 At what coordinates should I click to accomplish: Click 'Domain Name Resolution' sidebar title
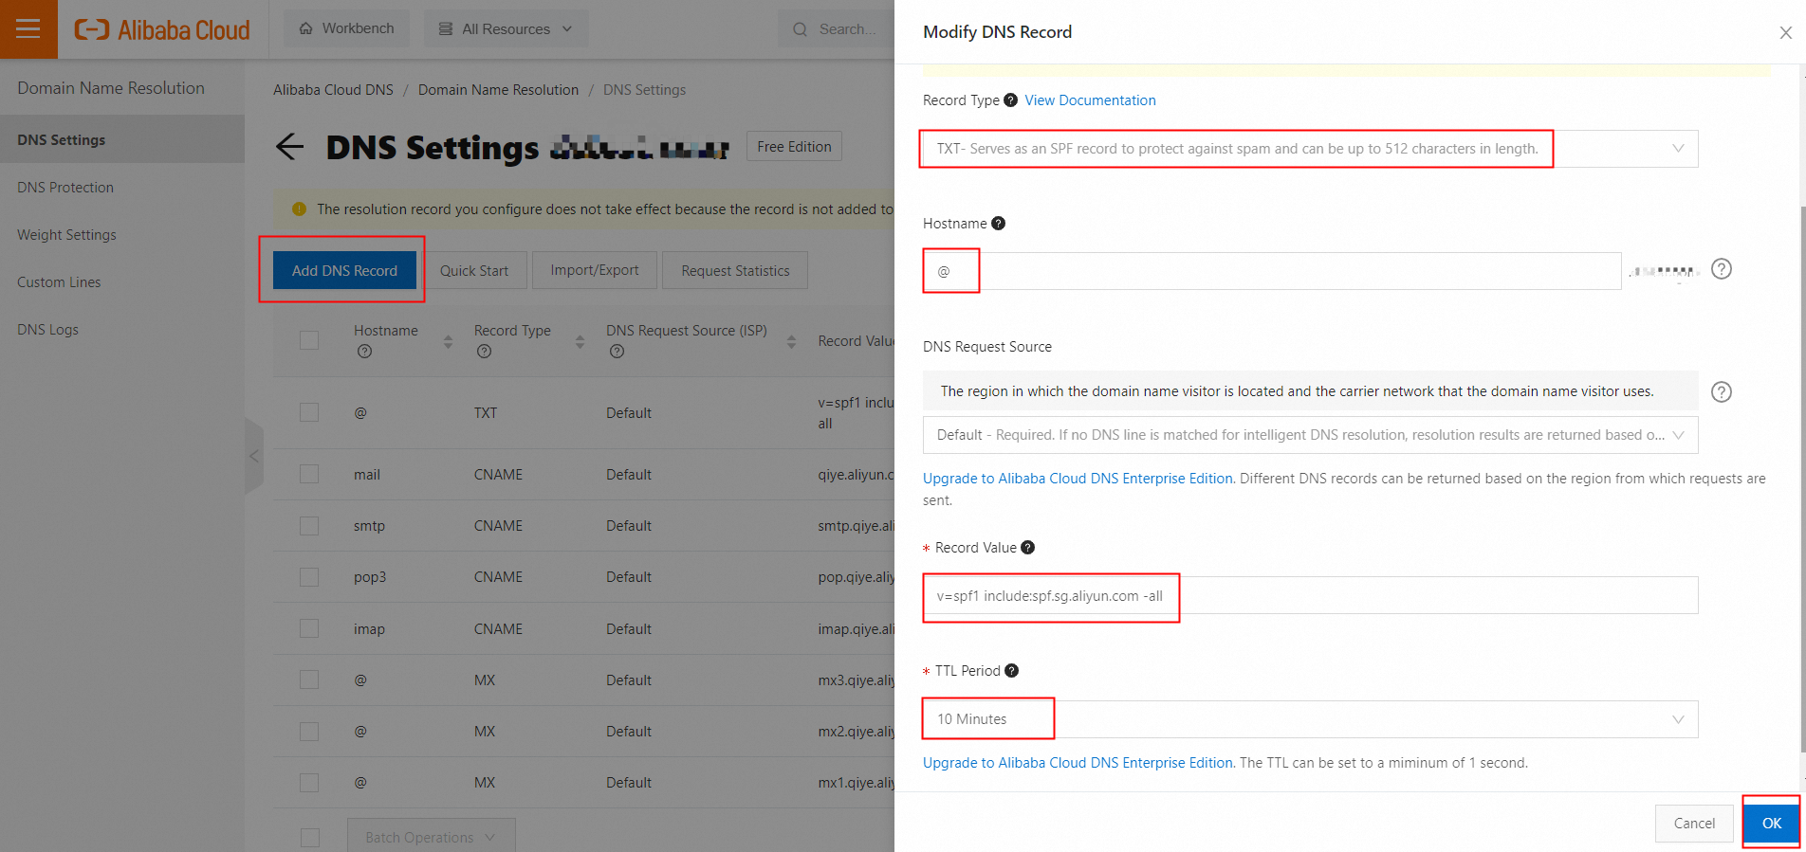[x=111, y=88]
